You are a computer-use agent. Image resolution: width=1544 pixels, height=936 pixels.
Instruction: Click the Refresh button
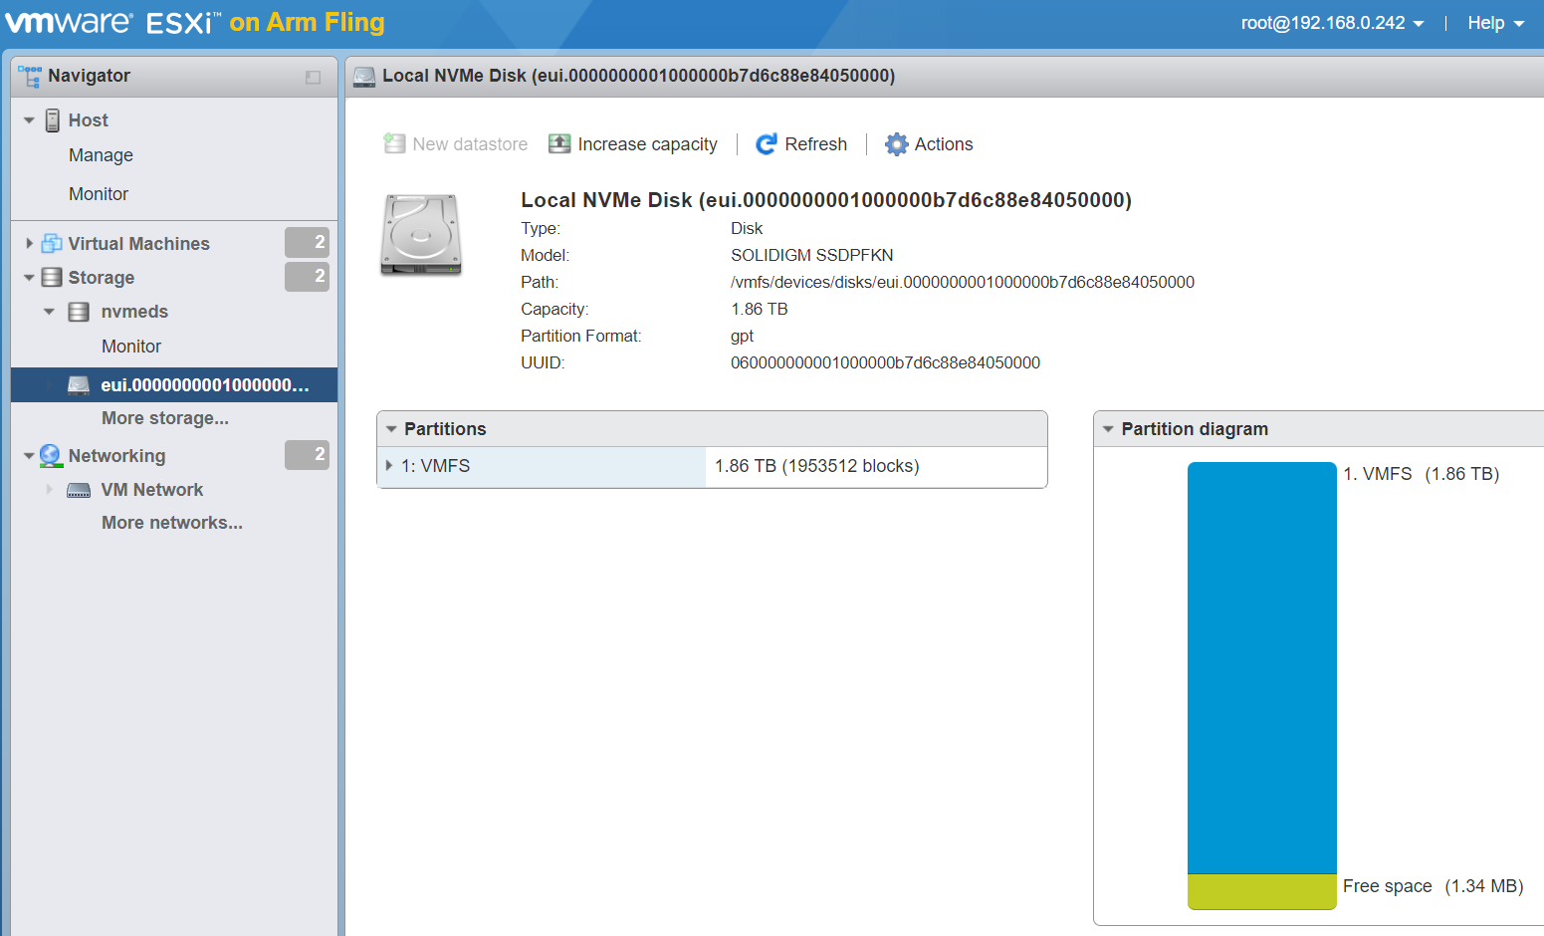click(801, 144)
